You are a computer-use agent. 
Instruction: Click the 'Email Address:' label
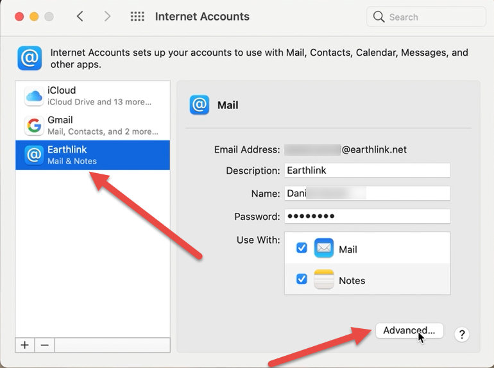247,149
